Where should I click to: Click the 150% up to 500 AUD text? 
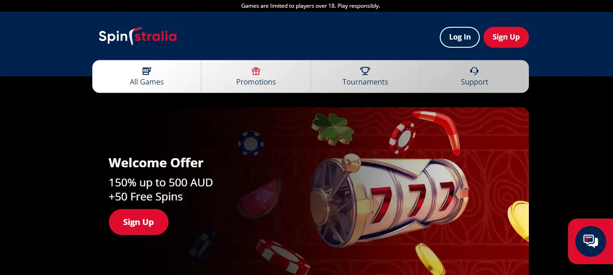[161, 183]
